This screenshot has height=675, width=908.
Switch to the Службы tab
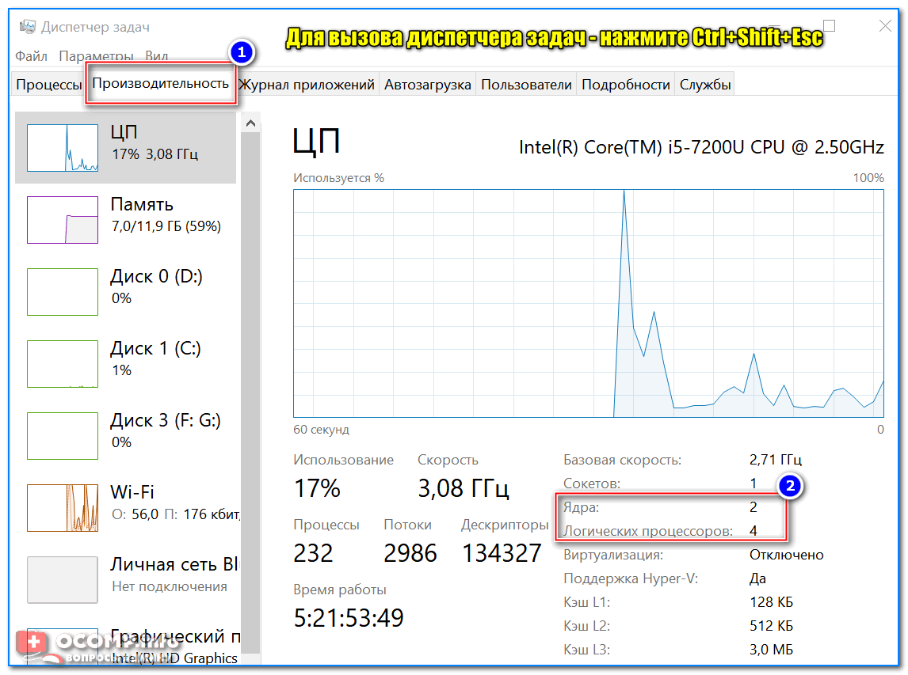pyautogui.click(x=705, y=85)
